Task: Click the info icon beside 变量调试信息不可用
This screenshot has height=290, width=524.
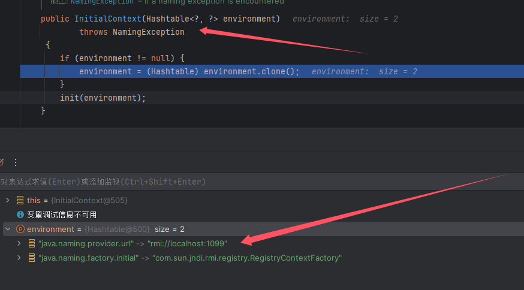Action: pyautogui.click(x=20, y=215)
